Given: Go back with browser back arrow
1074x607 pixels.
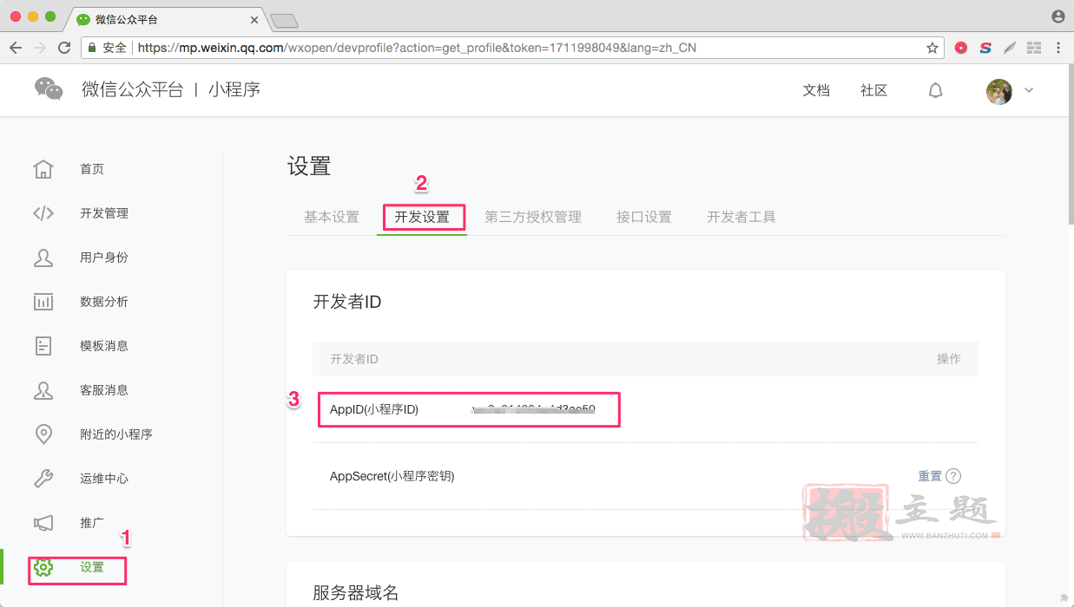Looking at the screenshot, I should point(16,48).
